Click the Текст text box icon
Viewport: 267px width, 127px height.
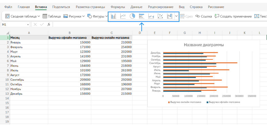click(257, 16)
